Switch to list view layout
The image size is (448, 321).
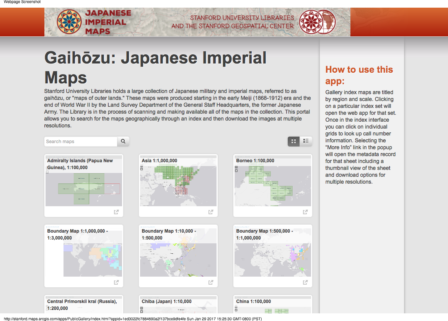pos(306,141)
